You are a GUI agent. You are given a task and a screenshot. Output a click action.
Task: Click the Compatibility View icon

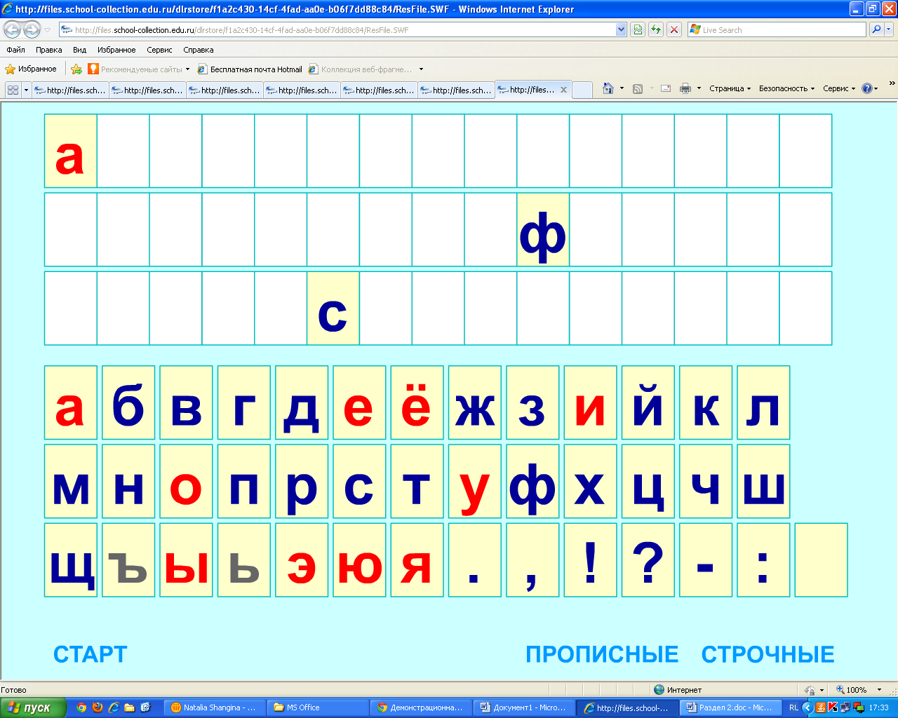click(x=638, y=29)
